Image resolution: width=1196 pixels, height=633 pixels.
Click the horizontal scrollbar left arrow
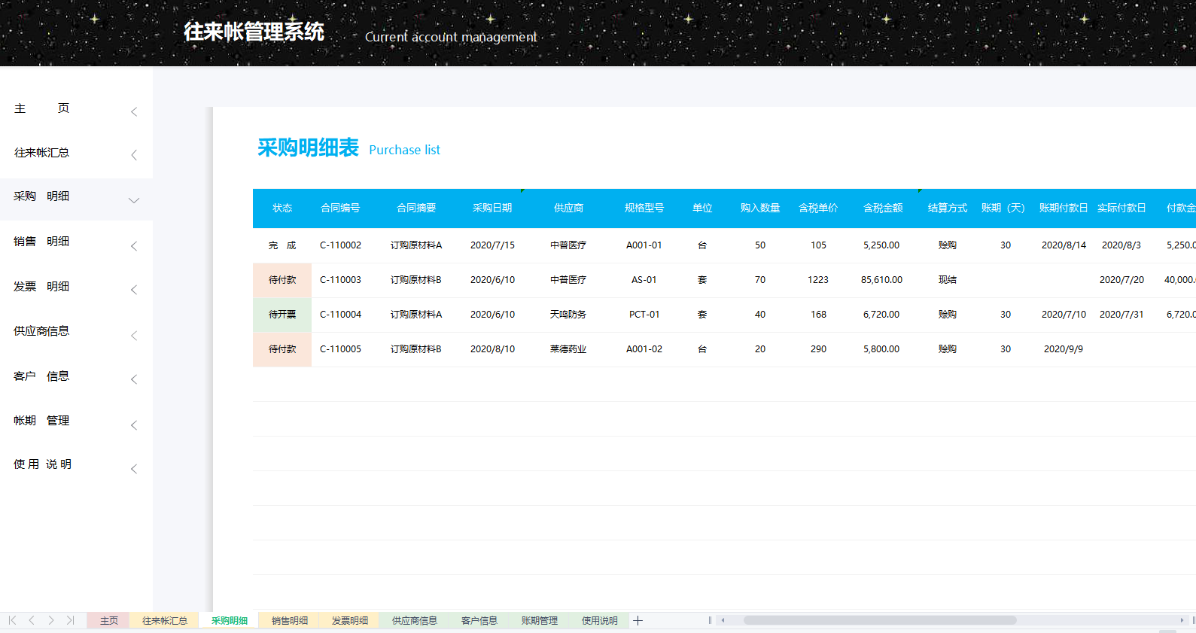coord(723,620)
